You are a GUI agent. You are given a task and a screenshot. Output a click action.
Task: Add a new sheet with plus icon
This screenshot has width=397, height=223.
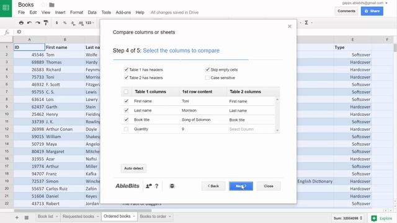pyautogui.click(x=17, y=217)
